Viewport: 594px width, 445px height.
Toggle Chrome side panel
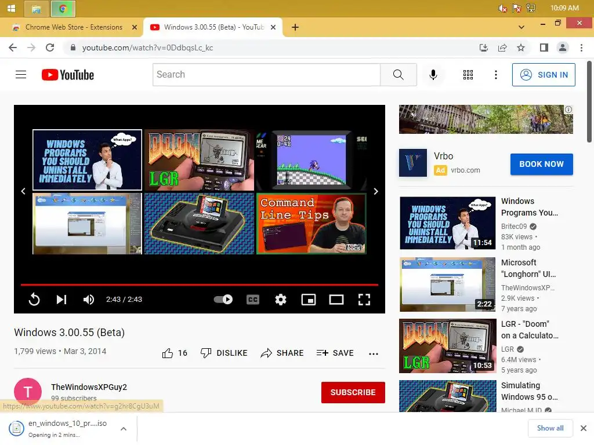544,48
